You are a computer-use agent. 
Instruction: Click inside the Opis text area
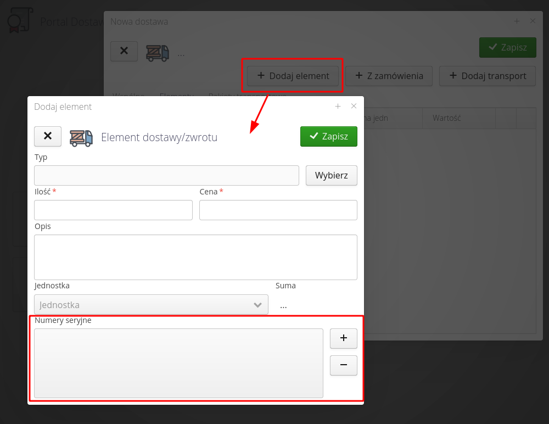195,257
